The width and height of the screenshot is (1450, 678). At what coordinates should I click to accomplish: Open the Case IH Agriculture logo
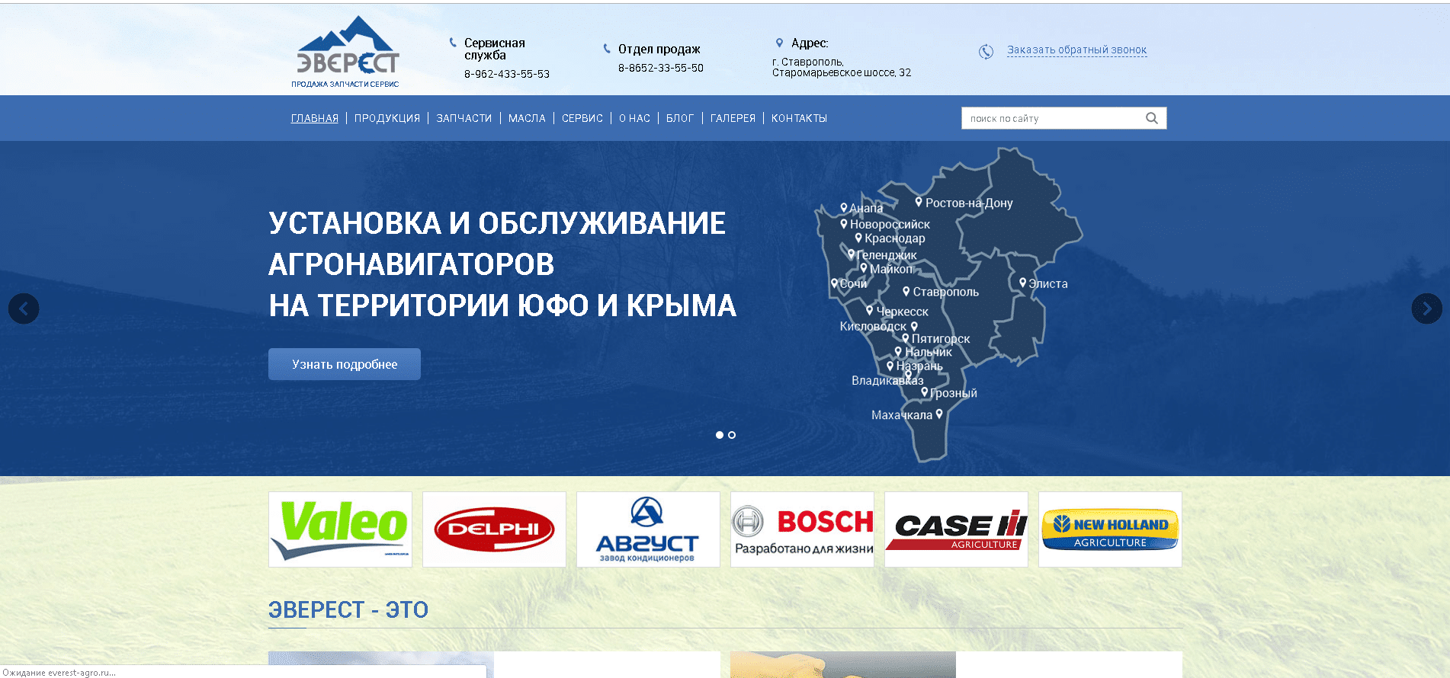(956, 529)
